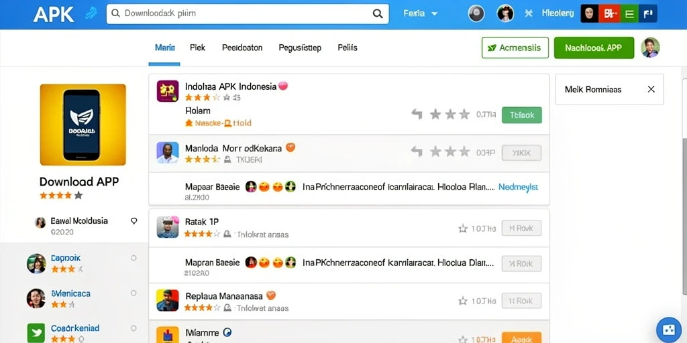Screen dimensions: 687x343
Task: Click the blue arrow icon beside APK logo
Action: click(x=91, y=13)
